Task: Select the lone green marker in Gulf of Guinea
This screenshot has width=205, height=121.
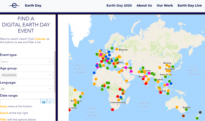Action: pyautogui.click(x=102, y=89)
